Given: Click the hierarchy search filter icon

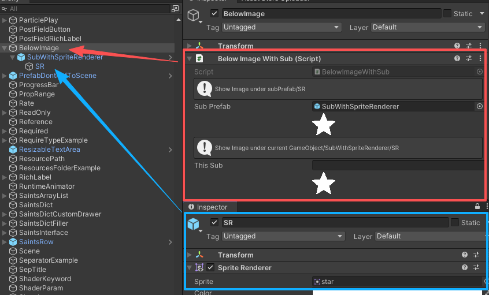Looking at the screenshot, I should (x=5, y=9).
